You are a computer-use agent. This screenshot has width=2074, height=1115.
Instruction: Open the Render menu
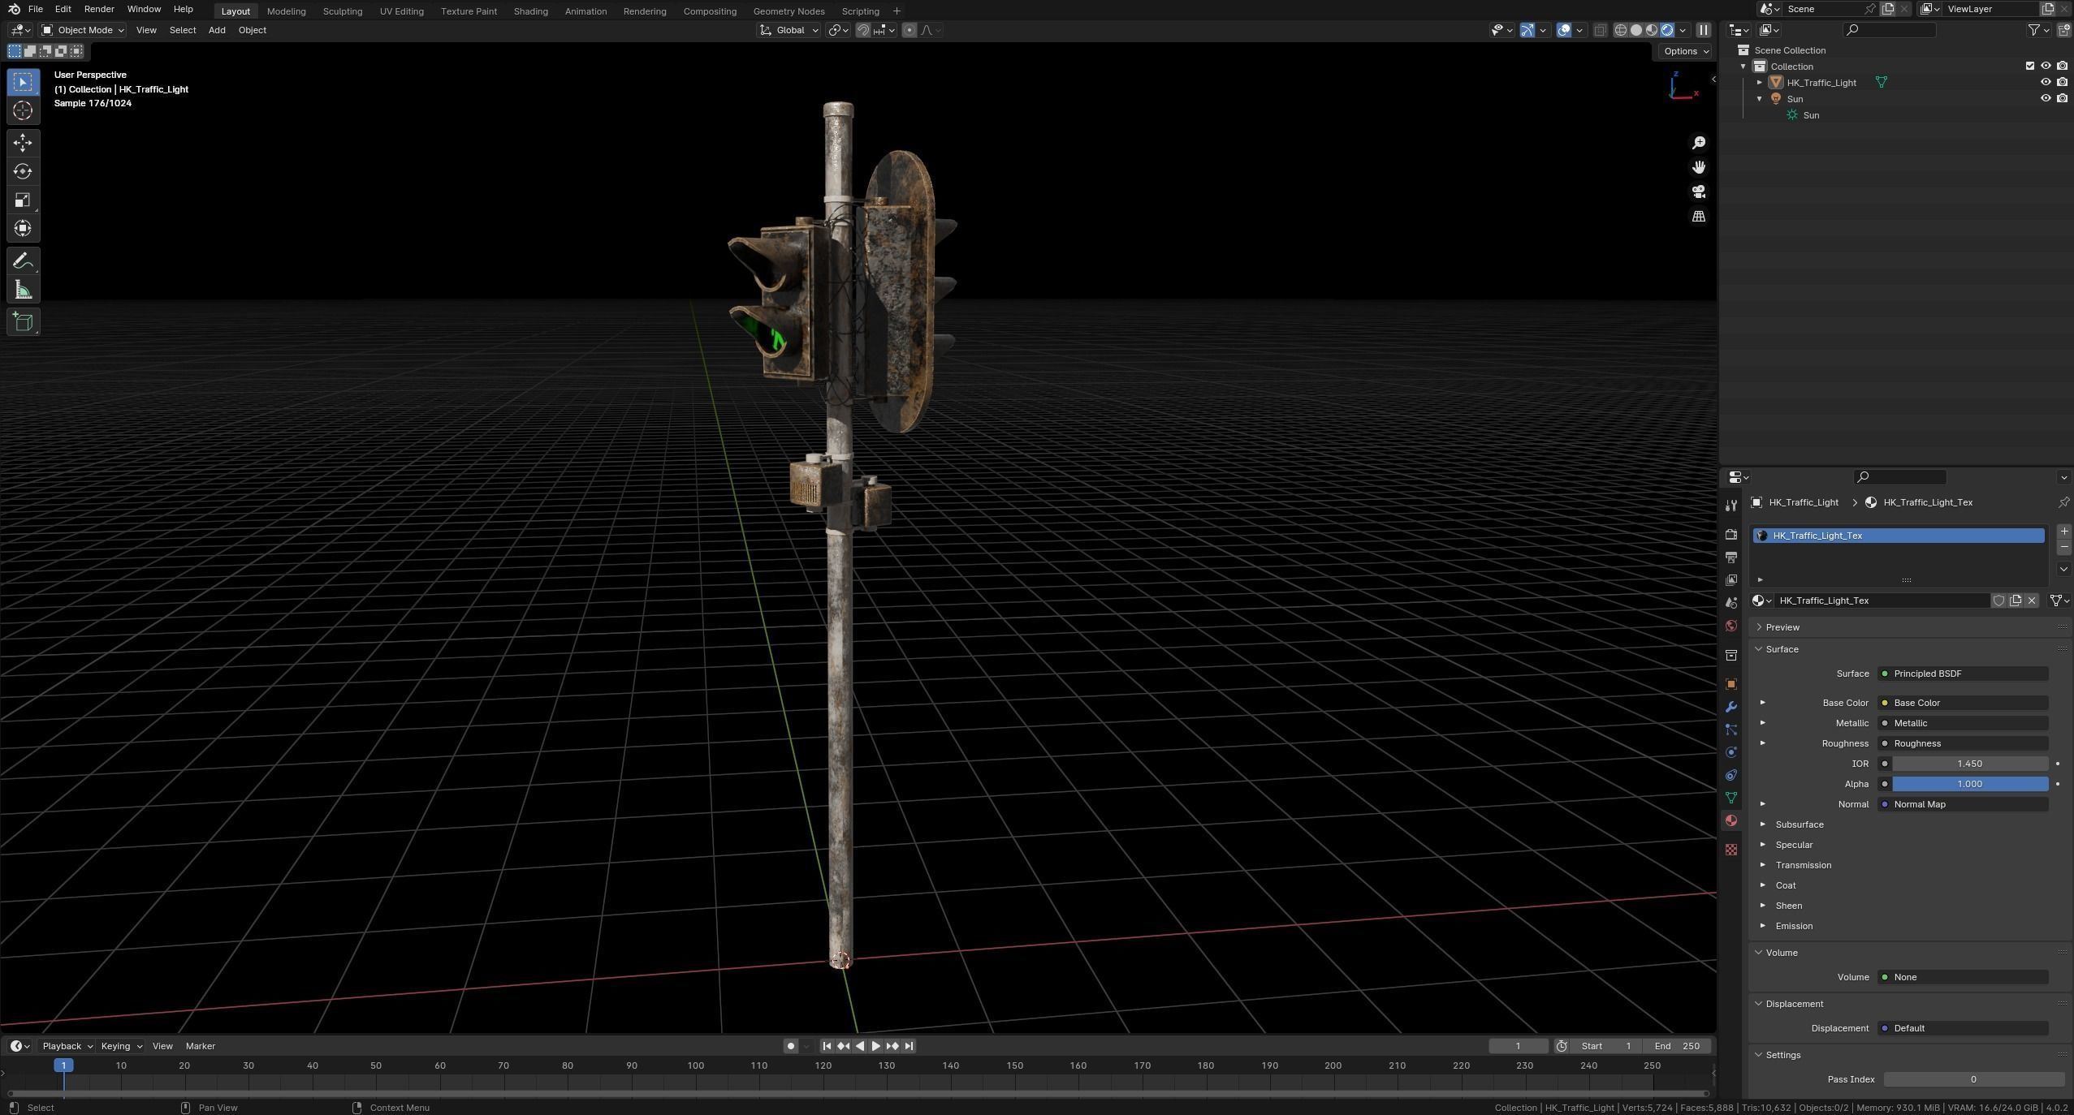pyautogui.click(x=99, y=9)
